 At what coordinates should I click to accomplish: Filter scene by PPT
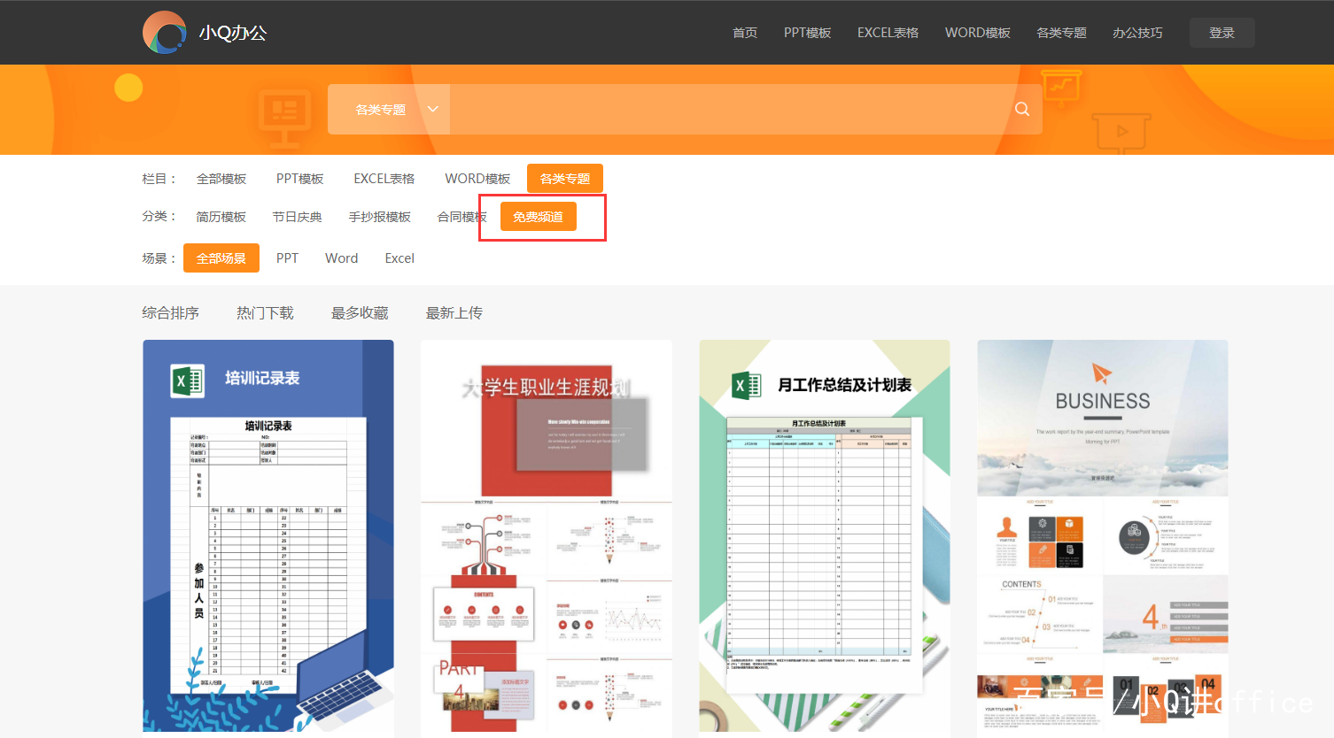point(287,258)
